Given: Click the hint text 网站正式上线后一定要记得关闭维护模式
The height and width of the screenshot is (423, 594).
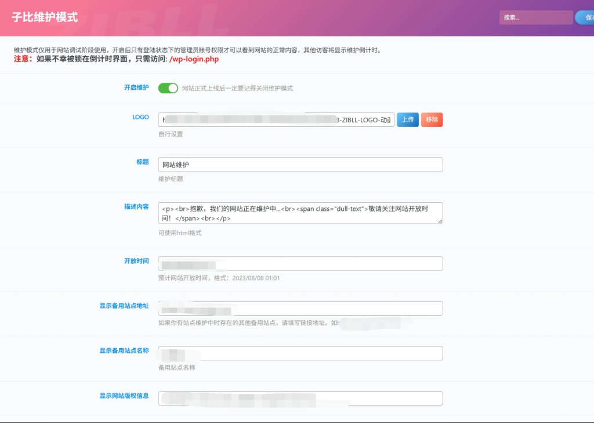Looking at the screenshot, I should point(237,88).
